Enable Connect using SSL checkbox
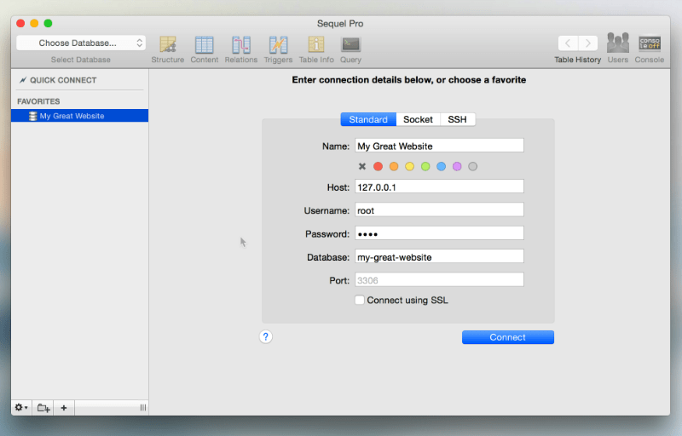682x436 pixels. click(x=360, y=301)
